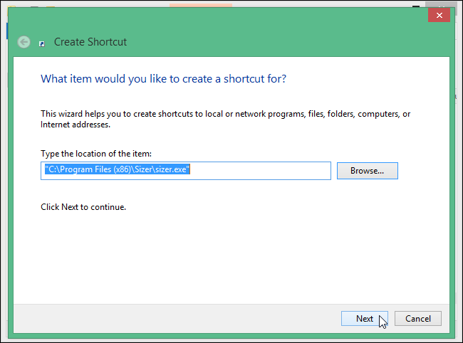Click the 'Type the location of the item' label
This screenshot has width=463, height=343.
tap(96, 154)
